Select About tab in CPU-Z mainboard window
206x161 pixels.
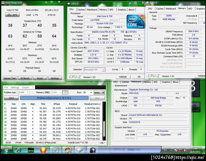point(175,82)
